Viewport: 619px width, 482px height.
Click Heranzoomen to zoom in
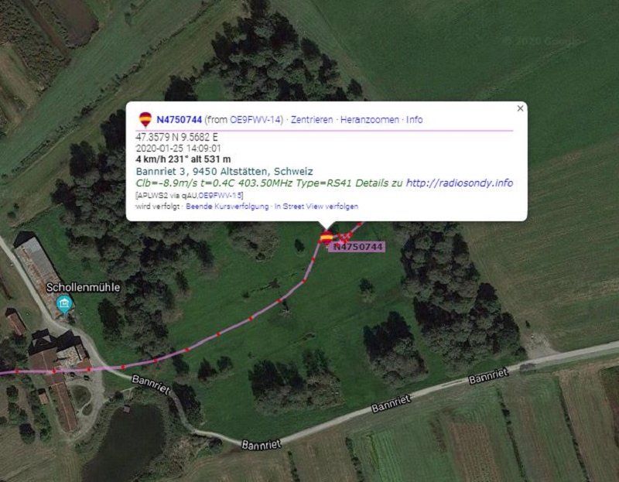[x=370, y=120]
